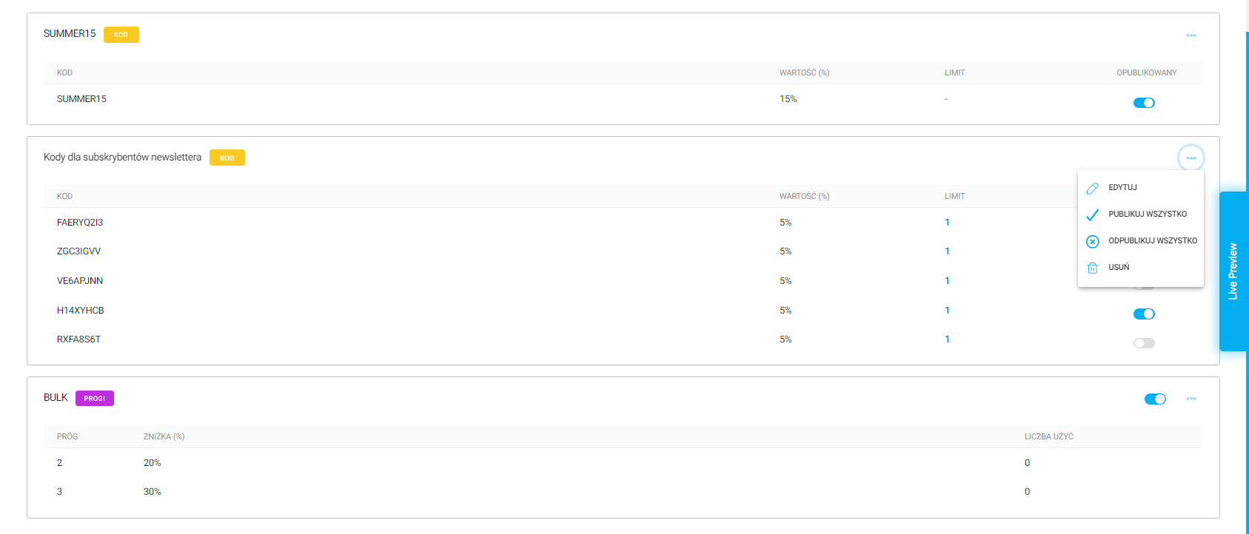Toggle published switch for SUMMER15 code

[1144, 103]
